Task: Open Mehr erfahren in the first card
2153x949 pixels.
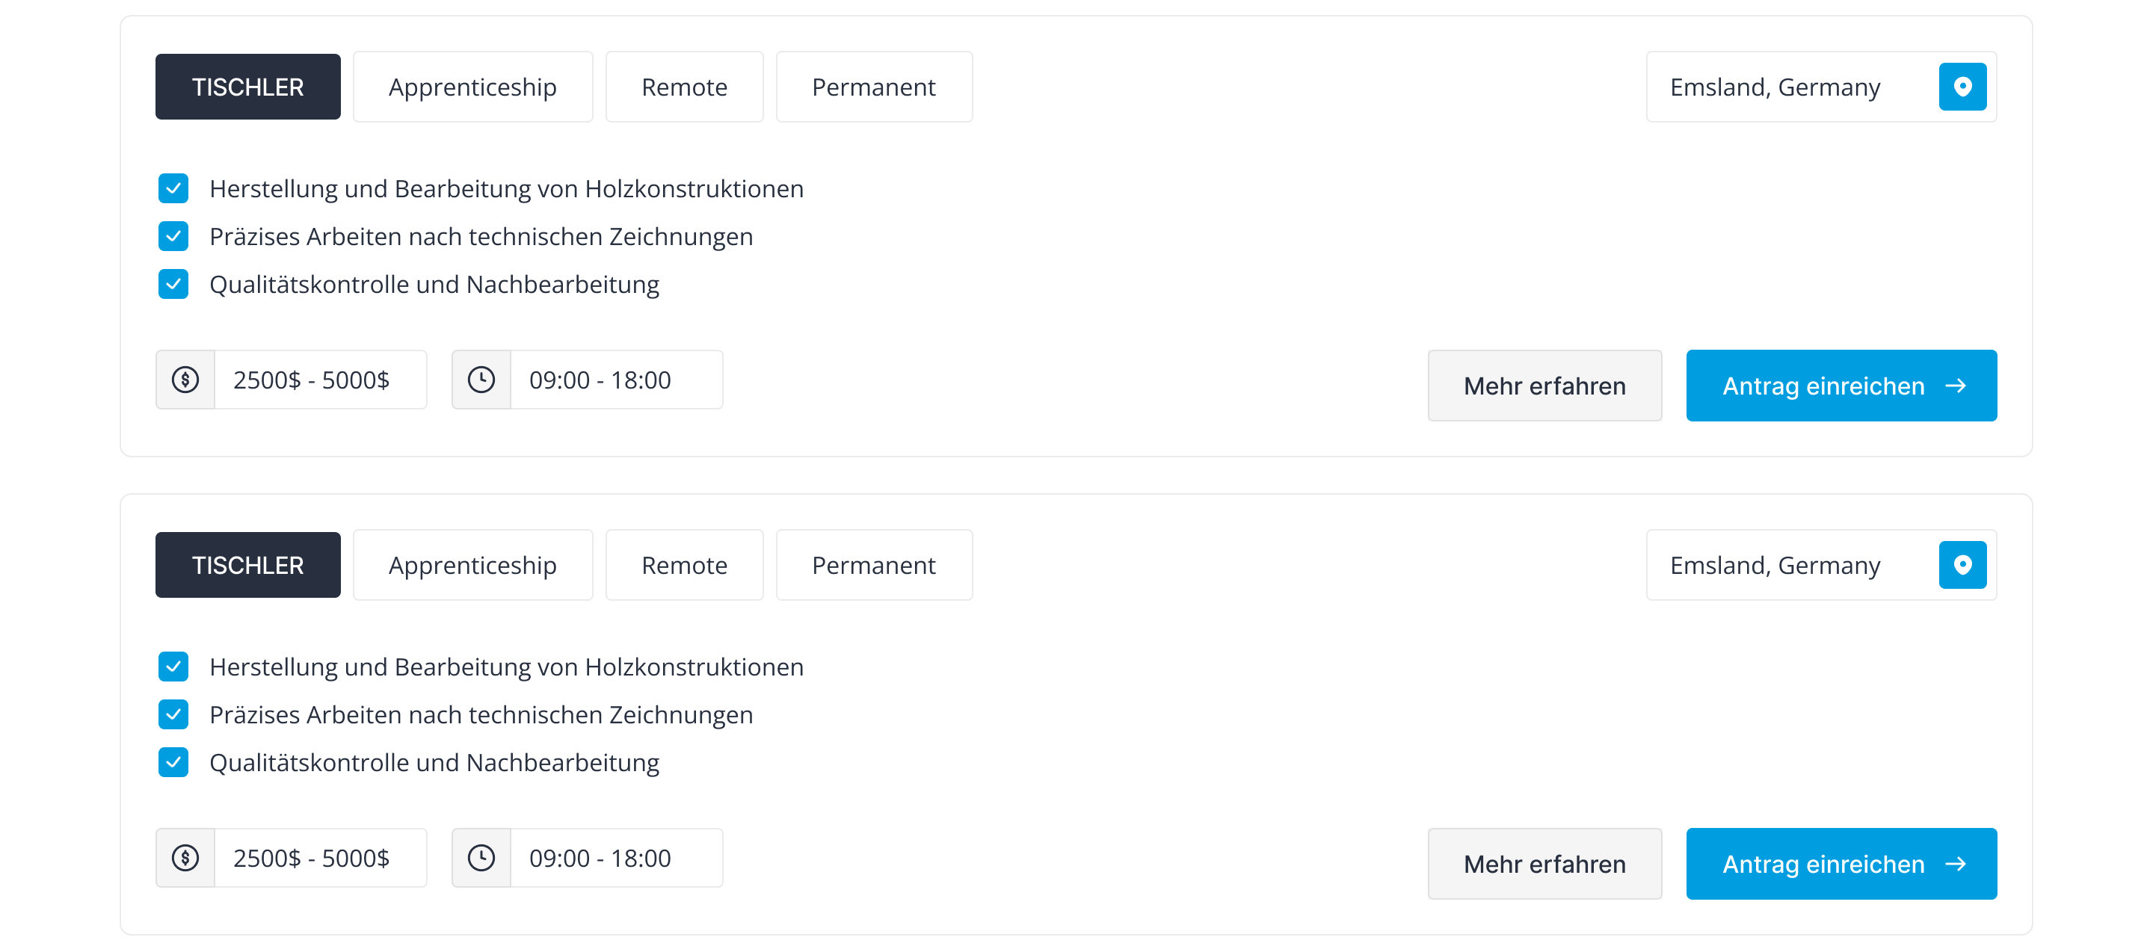Action: pyautogui.click(x=1544, y=386)
